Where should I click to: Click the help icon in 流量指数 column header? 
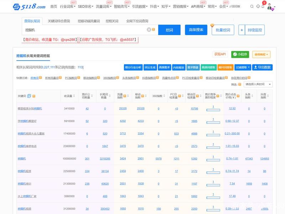125,96
